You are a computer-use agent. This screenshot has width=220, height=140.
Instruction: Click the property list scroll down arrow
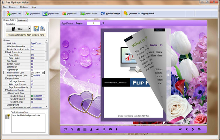pos(46,107)
